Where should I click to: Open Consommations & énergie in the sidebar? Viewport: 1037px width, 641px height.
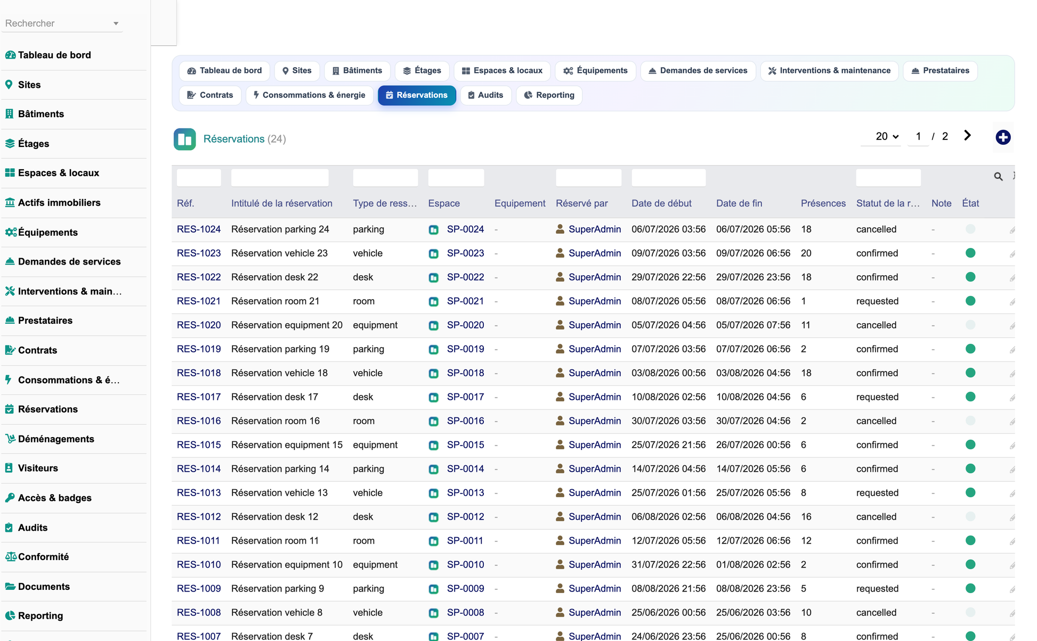62,380
